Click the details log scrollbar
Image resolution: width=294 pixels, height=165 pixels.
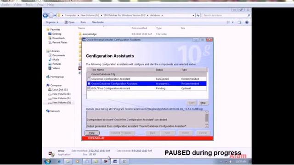(207, 119)
